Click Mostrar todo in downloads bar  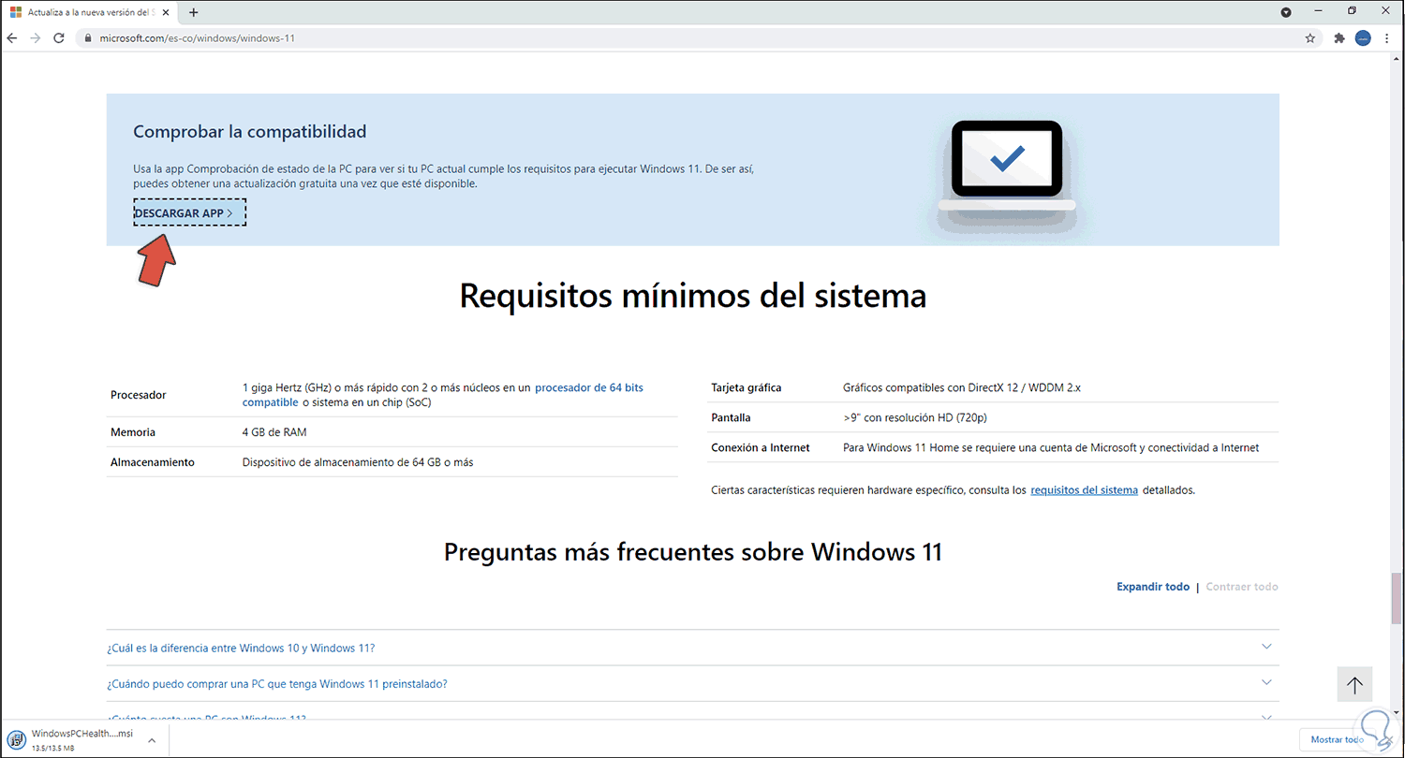pyautogui.click(x=1338, y=739)
